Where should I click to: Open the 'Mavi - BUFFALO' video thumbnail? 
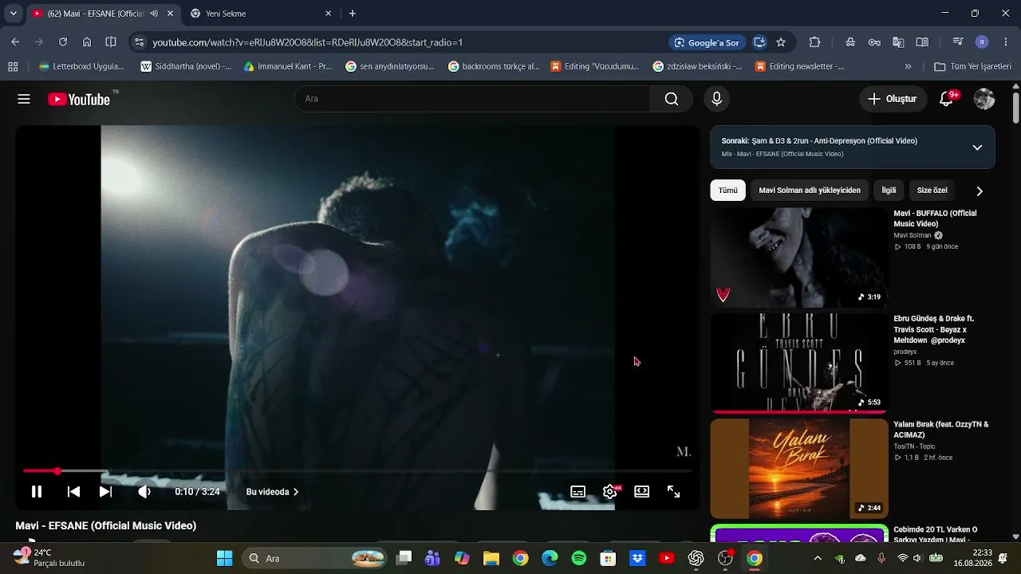[x=799, y=258]
